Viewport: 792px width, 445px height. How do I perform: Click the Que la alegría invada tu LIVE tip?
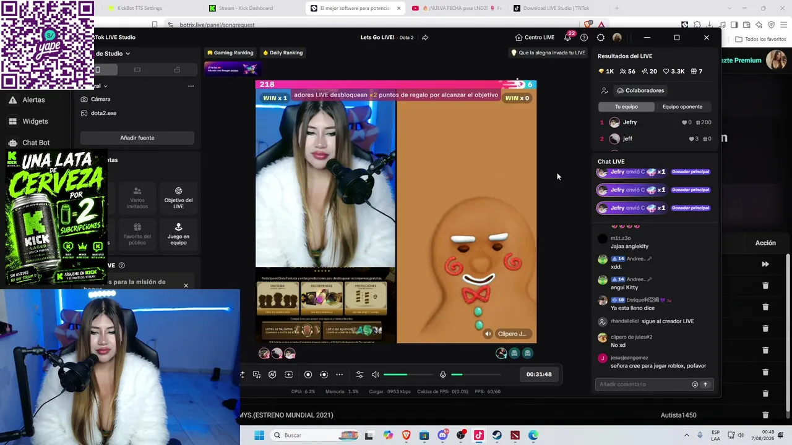[548, 53]
